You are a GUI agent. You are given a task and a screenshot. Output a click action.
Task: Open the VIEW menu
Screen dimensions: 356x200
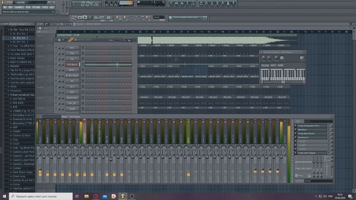[28, 7]
